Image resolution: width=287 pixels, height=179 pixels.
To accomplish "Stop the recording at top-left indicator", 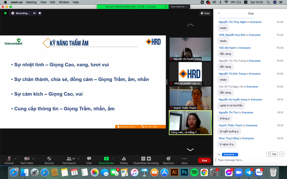I will click(40, 13).
